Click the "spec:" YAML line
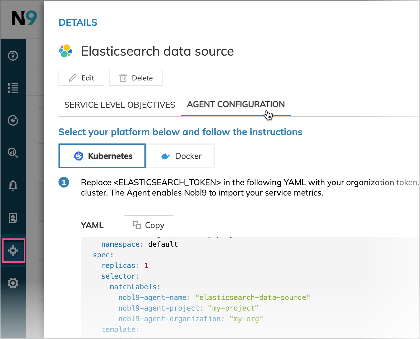 click(x=103, y=255)
